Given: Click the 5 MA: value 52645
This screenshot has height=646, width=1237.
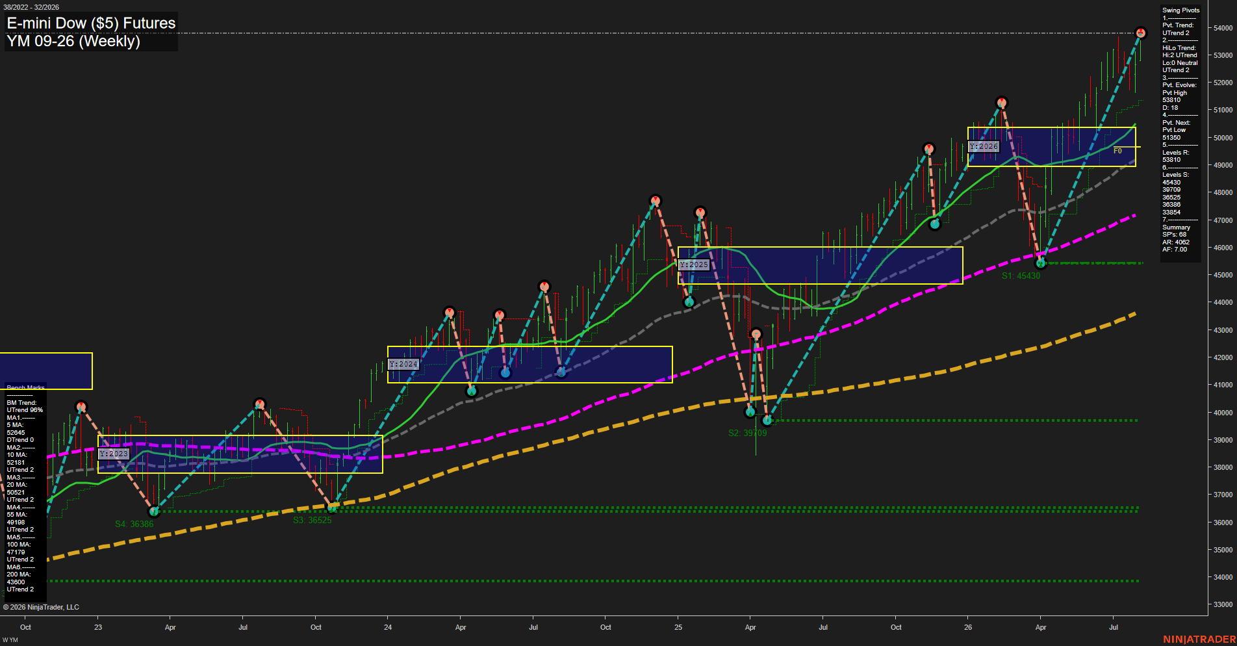Looking at the screenshot, I should click(16, 433).
